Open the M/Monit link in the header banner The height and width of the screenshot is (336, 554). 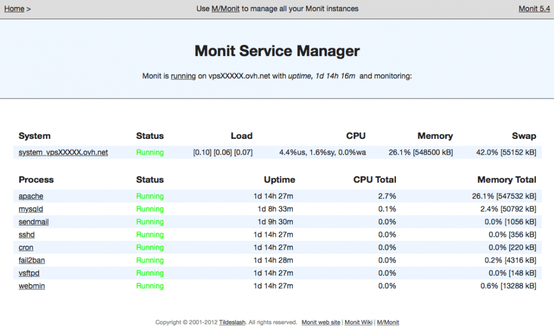tap(225, 9)
